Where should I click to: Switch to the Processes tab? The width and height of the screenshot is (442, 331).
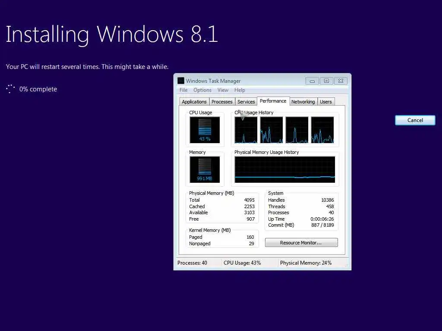(x=222, y=102)
